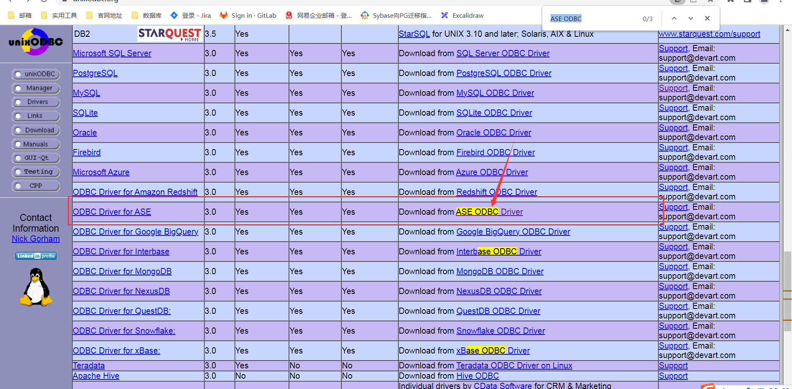Screen dimensions: 792x389
Task: Open the Jira login bookmark
Action: click(x=191, y=16)
